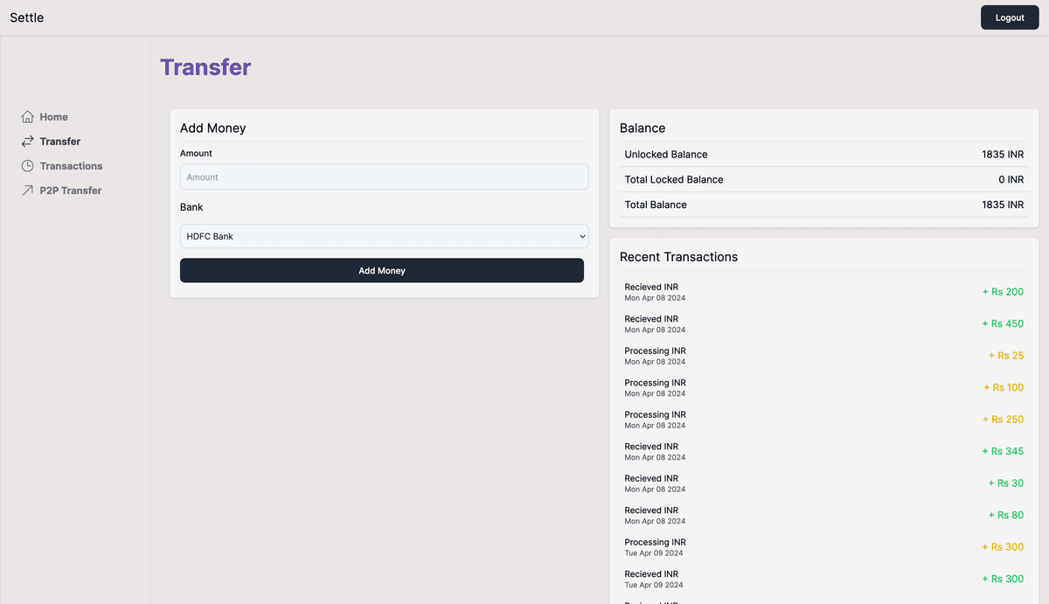Focus the Amount input field

point(385,177)
